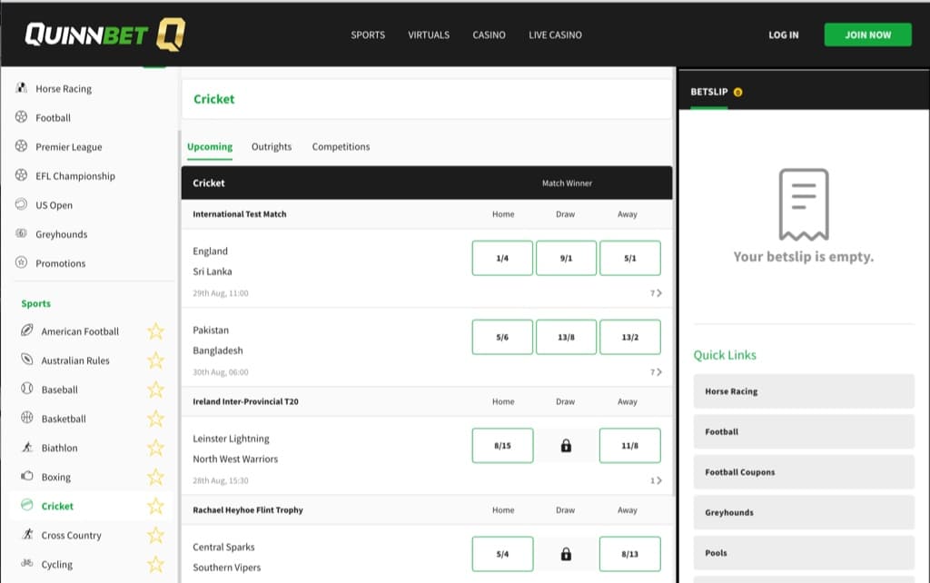Open Football quick link

click(x=804, y=431)
